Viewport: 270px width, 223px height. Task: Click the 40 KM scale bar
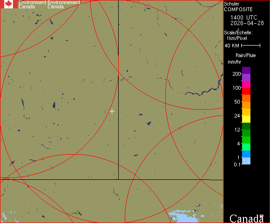(x=251, y=46)
